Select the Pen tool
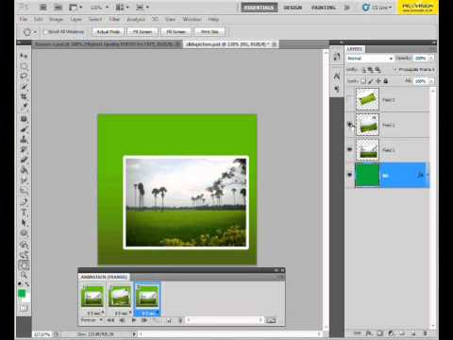Screen dimensions: 453x340 (x=24, y=202)
